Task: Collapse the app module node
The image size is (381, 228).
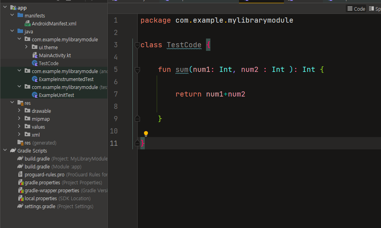Action: tap(5, 7)
